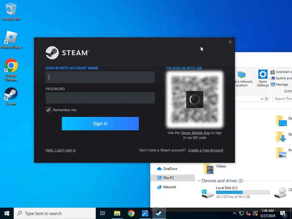
Task: Show hidden system tray icons
Action: (x=235, y=213)
